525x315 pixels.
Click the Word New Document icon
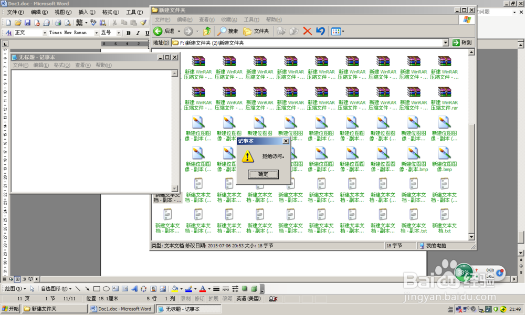coord(8,23)
